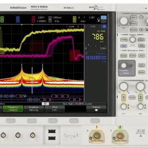Tap the green channel badge on screen

click(x=2, y=19)
